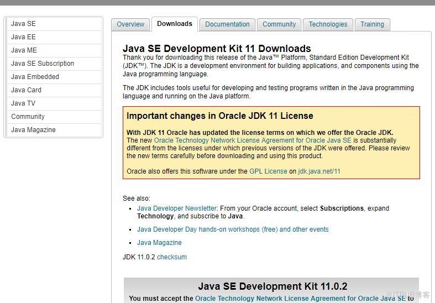Screen dimensions: 435x303
Task: Visit the jdk.java.net/11 link
Action: [319, 171]
